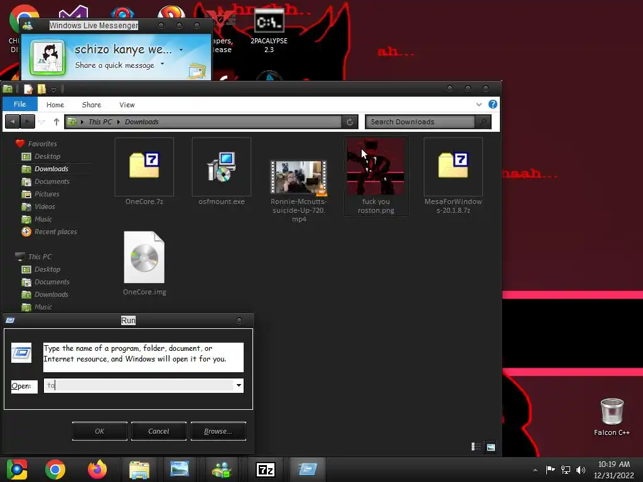643x482 pixels.
Task: Expand the ribbon with chevron arrow
Action: [x=478, y=105]
